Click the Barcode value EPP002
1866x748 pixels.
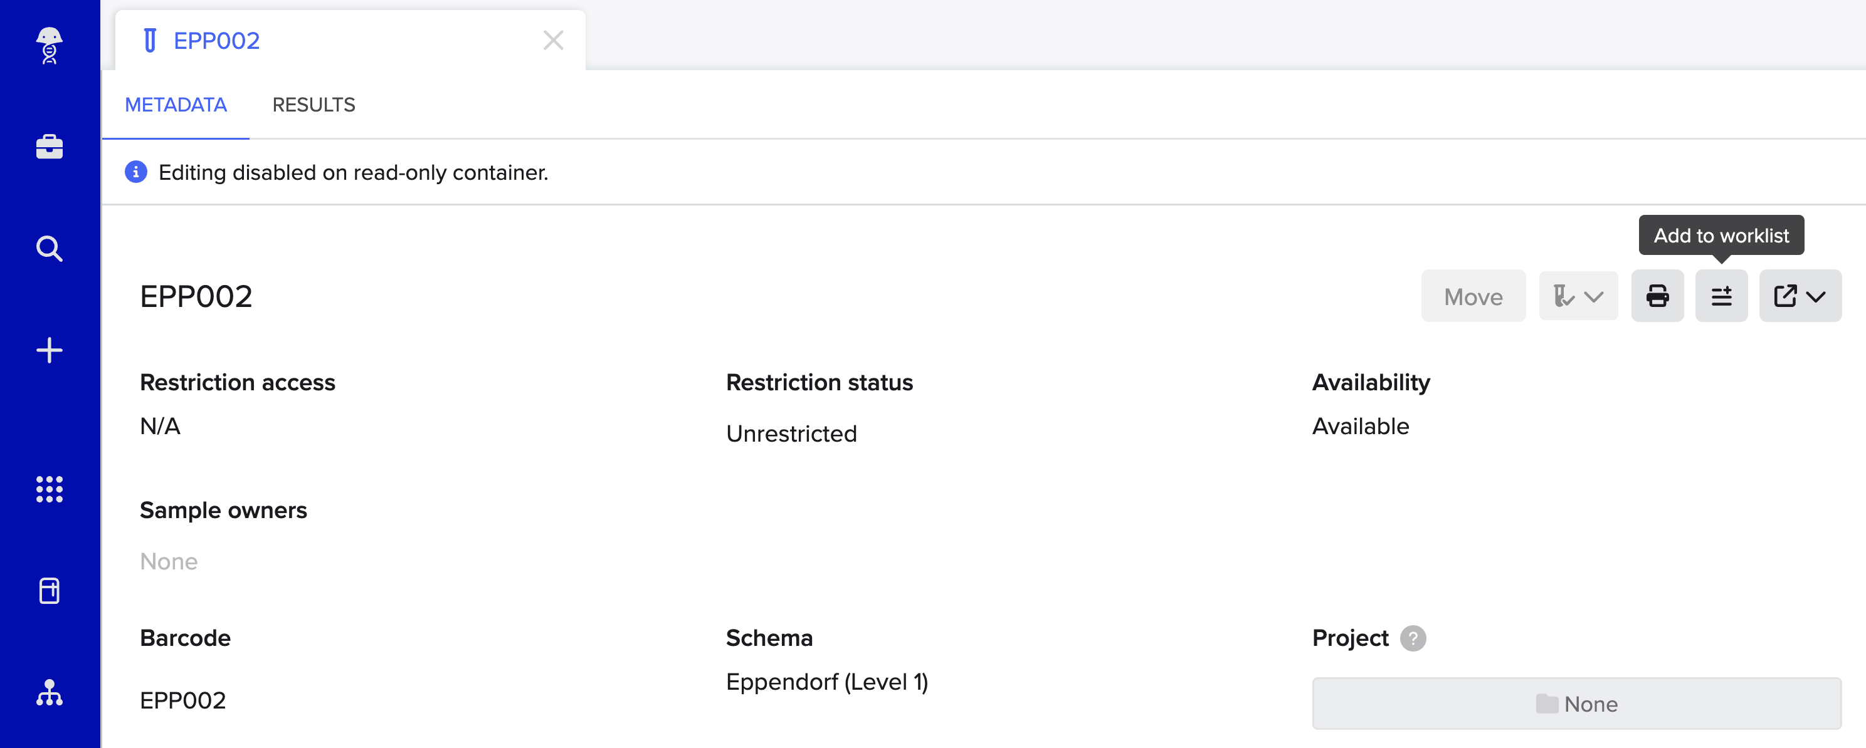click(x=183, y=700)
